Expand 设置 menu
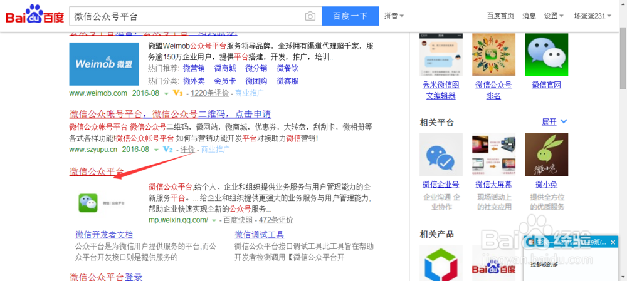This screenshot has height=281, width=627. [554, 16]
